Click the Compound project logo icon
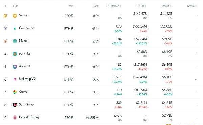The height and width of the screenshot is (125, 203). click(15, 28)
